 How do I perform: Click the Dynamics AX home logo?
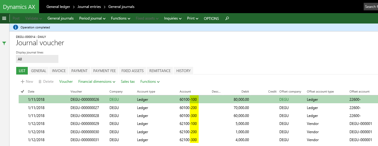click(19, 7)
